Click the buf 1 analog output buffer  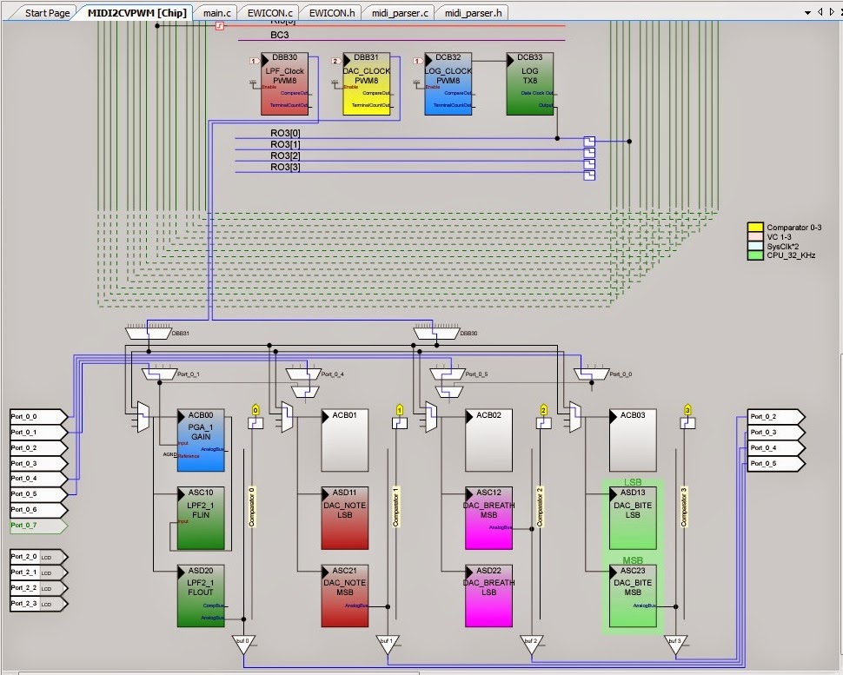pyautogui.click(x=388, y=644)
